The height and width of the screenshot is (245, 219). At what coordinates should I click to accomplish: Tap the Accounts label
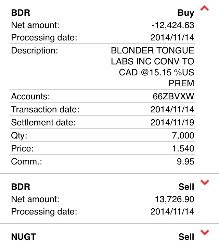click(x=30, y=97)
